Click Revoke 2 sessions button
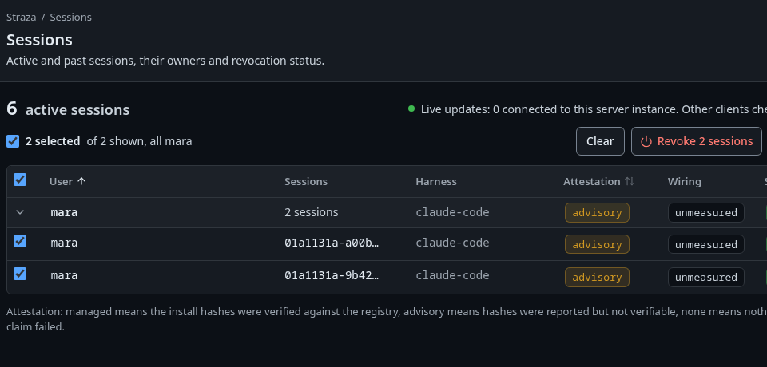Image resolution: width=767 pixels, height=367 pixels. coord(697,141)
